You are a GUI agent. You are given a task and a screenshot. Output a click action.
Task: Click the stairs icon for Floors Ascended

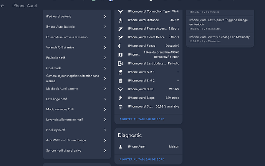[x=120, y=29]
